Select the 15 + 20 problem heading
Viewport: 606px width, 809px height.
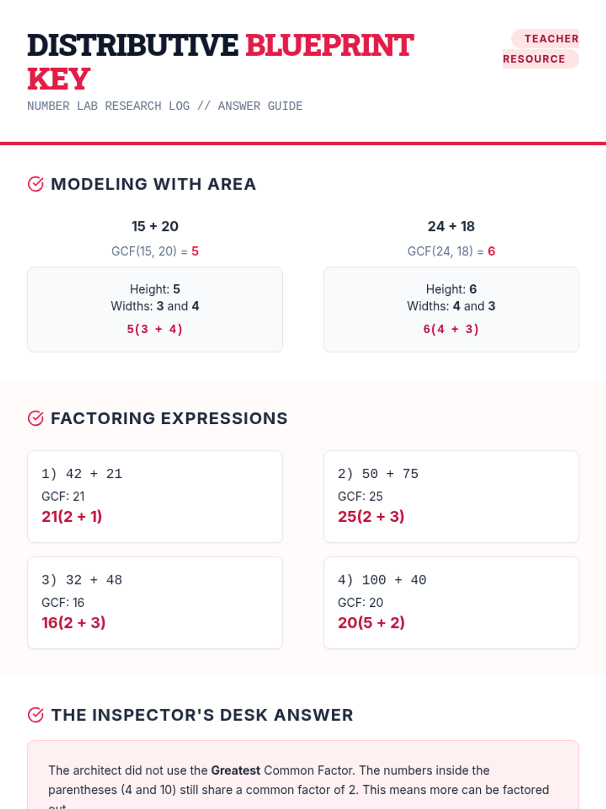155,226
